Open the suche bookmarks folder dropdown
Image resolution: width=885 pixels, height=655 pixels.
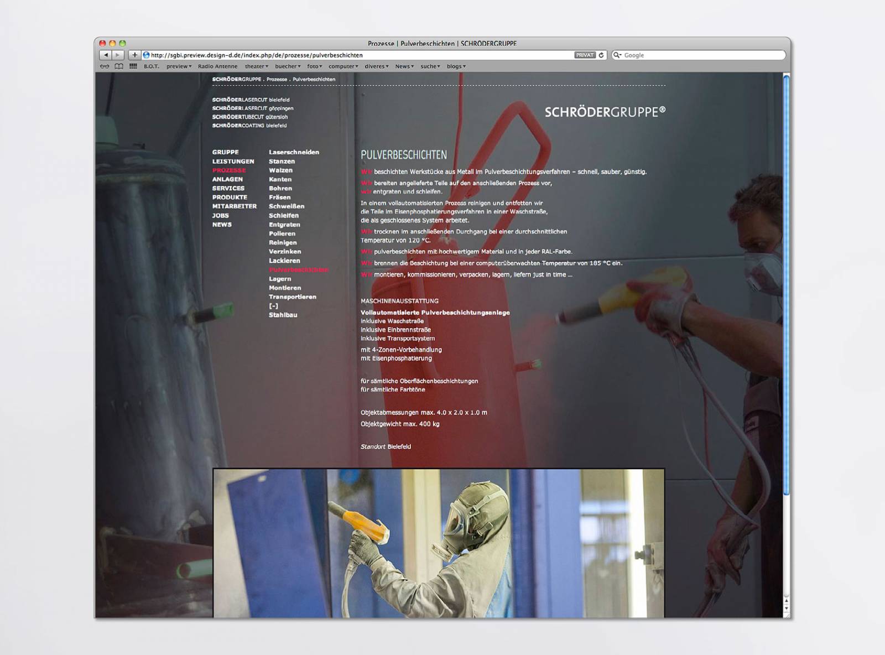[x=430, y=66]
